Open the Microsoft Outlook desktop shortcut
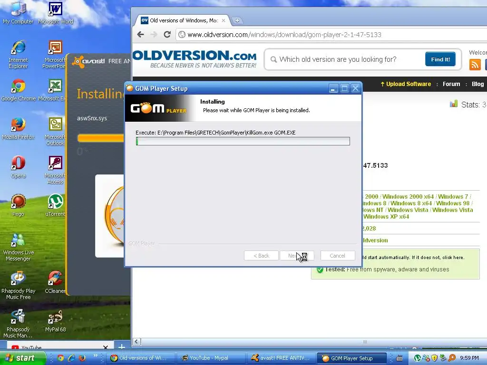Image resolution: width=487 pixels, height=365 pixels. pos(55,131)
